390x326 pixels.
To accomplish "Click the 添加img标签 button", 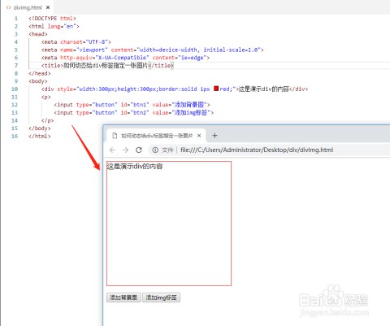I will pos(162,298).
